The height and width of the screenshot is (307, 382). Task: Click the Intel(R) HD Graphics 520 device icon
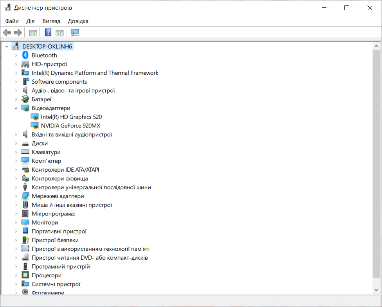coord(34,117)
